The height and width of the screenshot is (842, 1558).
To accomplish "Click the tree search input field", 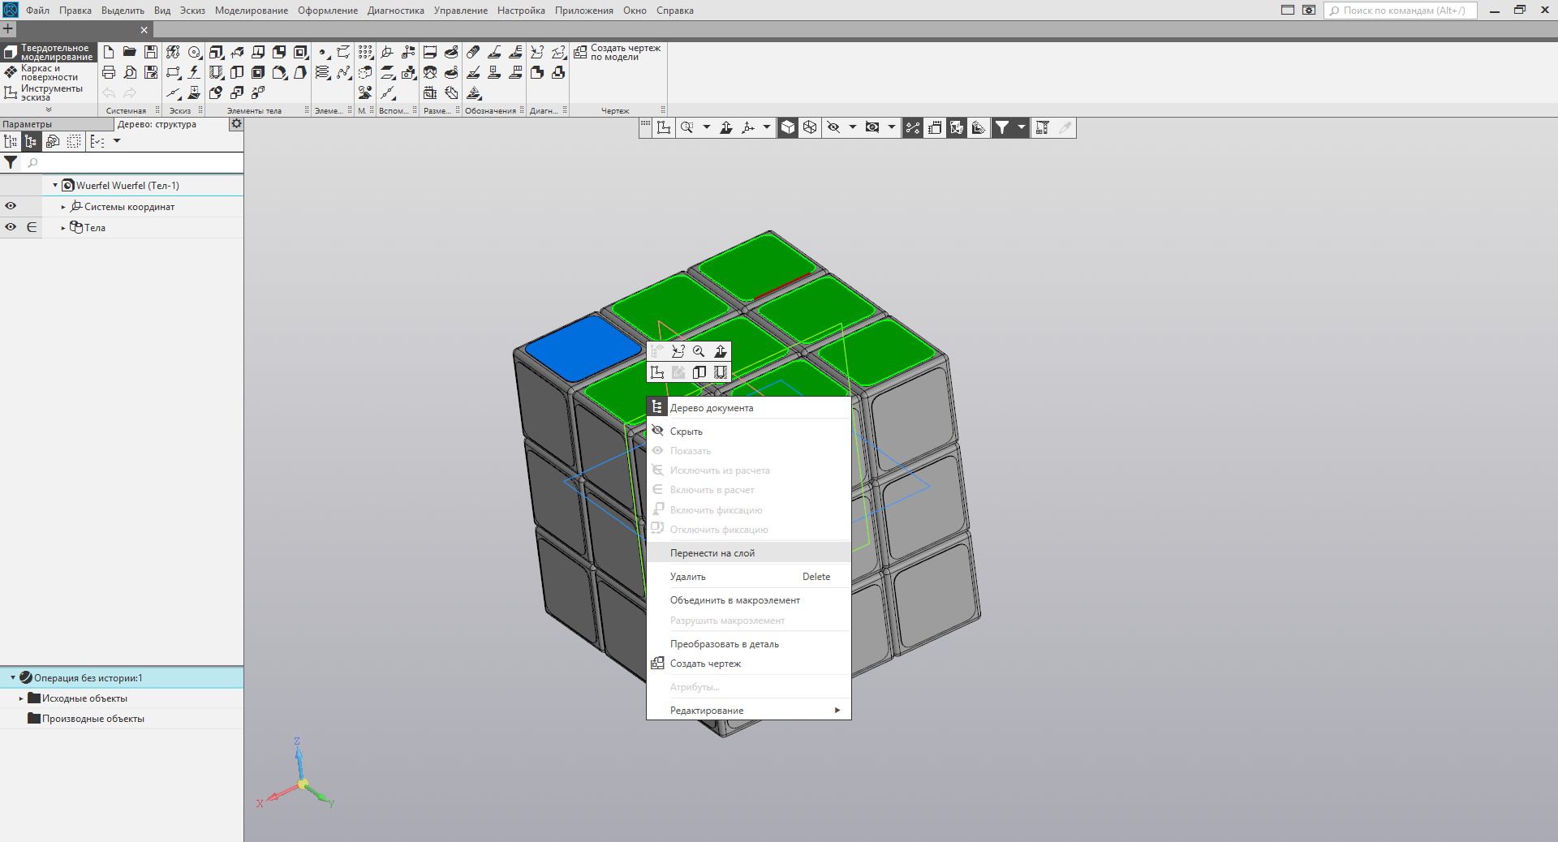I will coord(132,163).
